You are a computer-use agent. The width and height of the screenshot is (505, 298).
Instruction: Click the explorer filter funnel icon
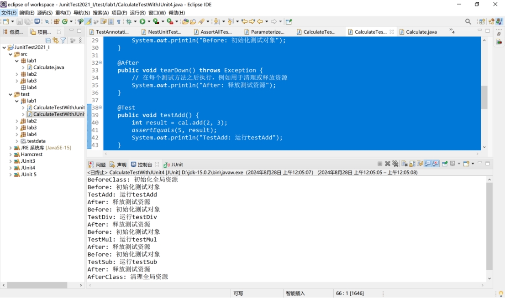pyautogui.click(x=63, y=41)
